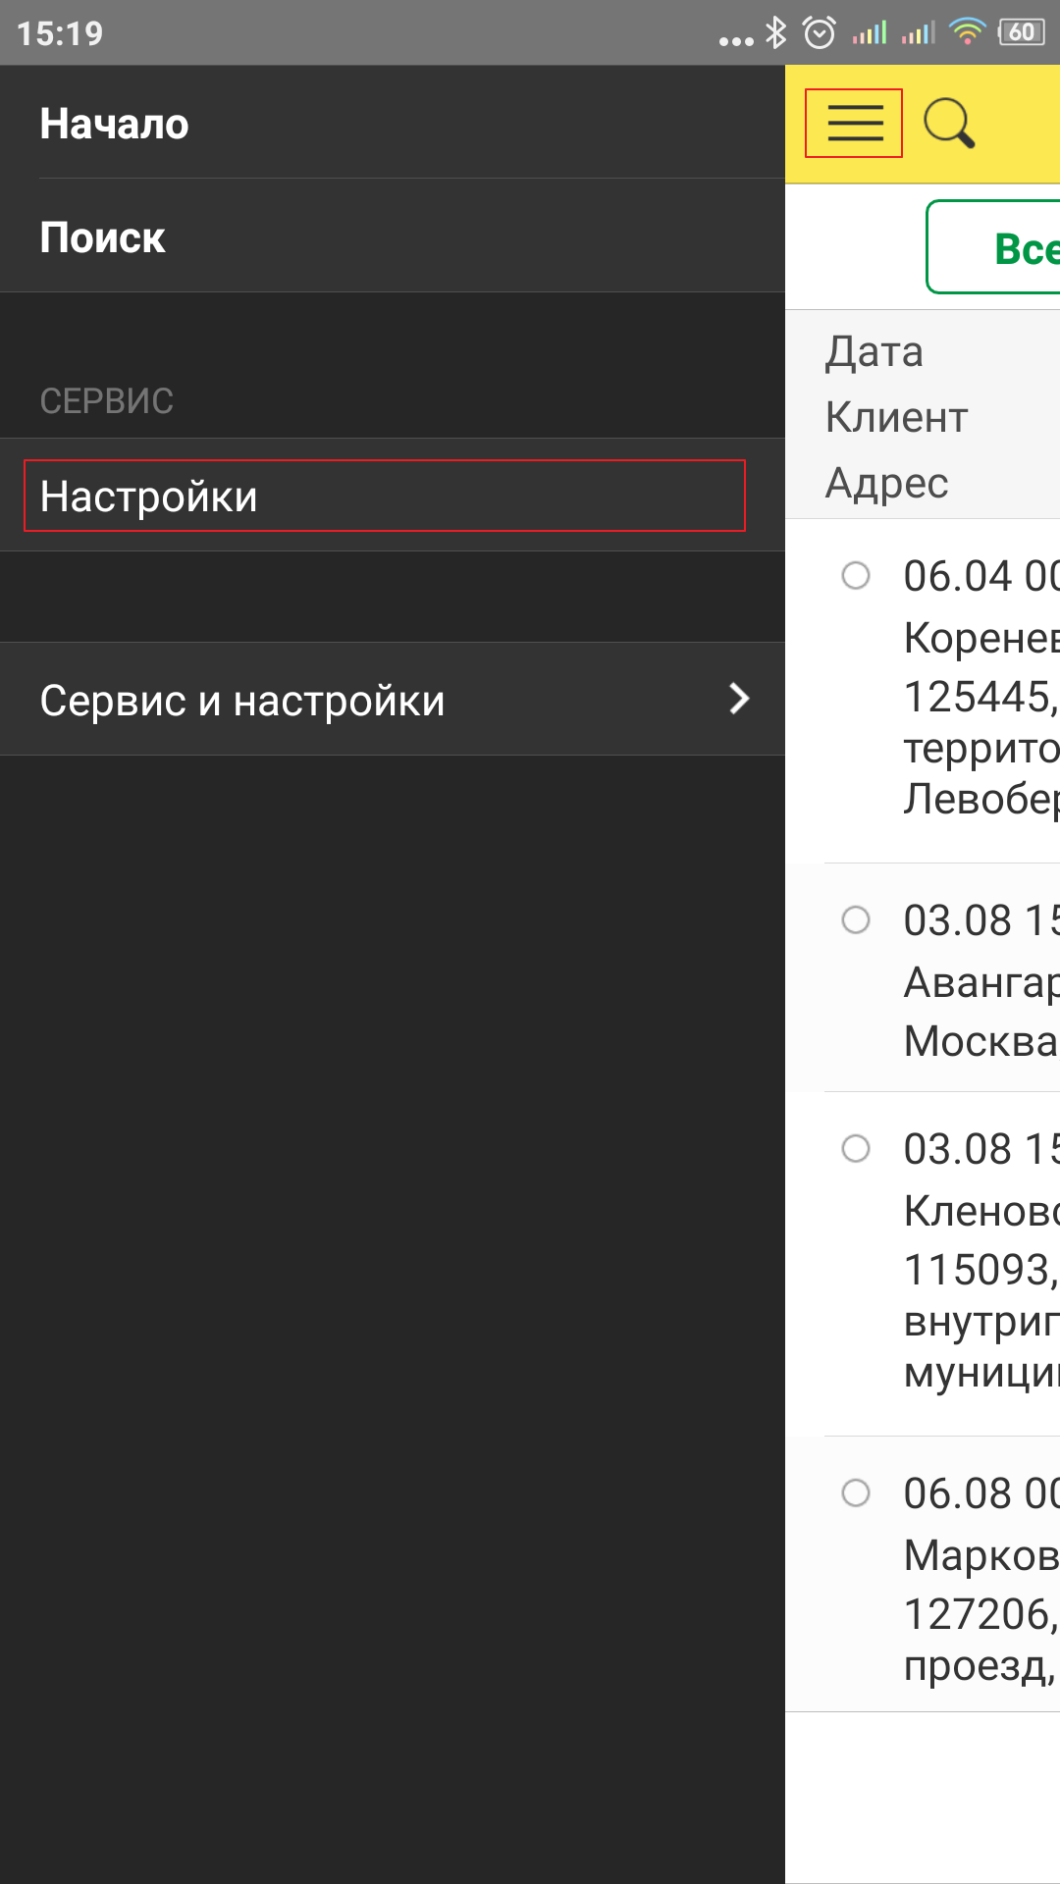Tap the Bluetooth status icon

(x=775, y=32)
